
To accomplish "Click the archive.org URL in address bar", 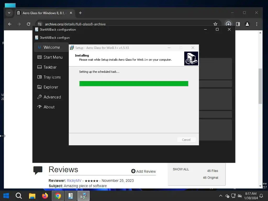I will point(75,24).
